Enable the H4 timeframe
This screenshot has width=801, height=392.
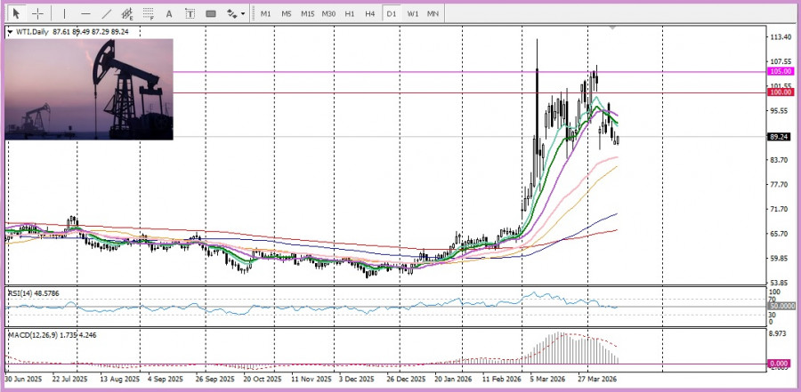(370, 14)
